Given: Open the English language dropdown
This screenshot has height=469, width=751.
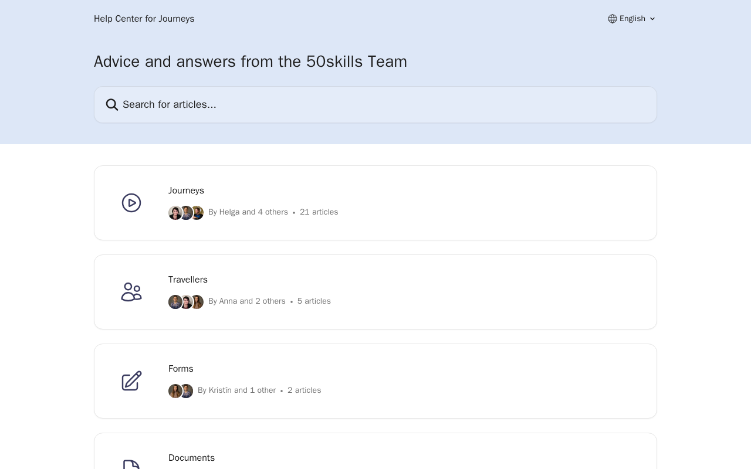Looking at the screenshot, I should [x=632, y=19].
